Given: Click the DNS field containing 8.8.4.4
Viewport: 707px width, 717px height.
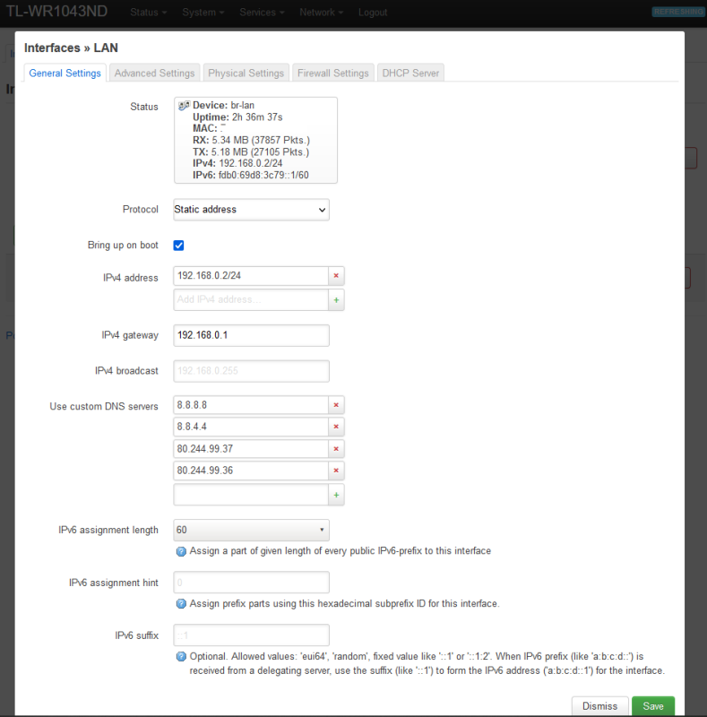Looking at the screenshot, I should click(251, 427).
